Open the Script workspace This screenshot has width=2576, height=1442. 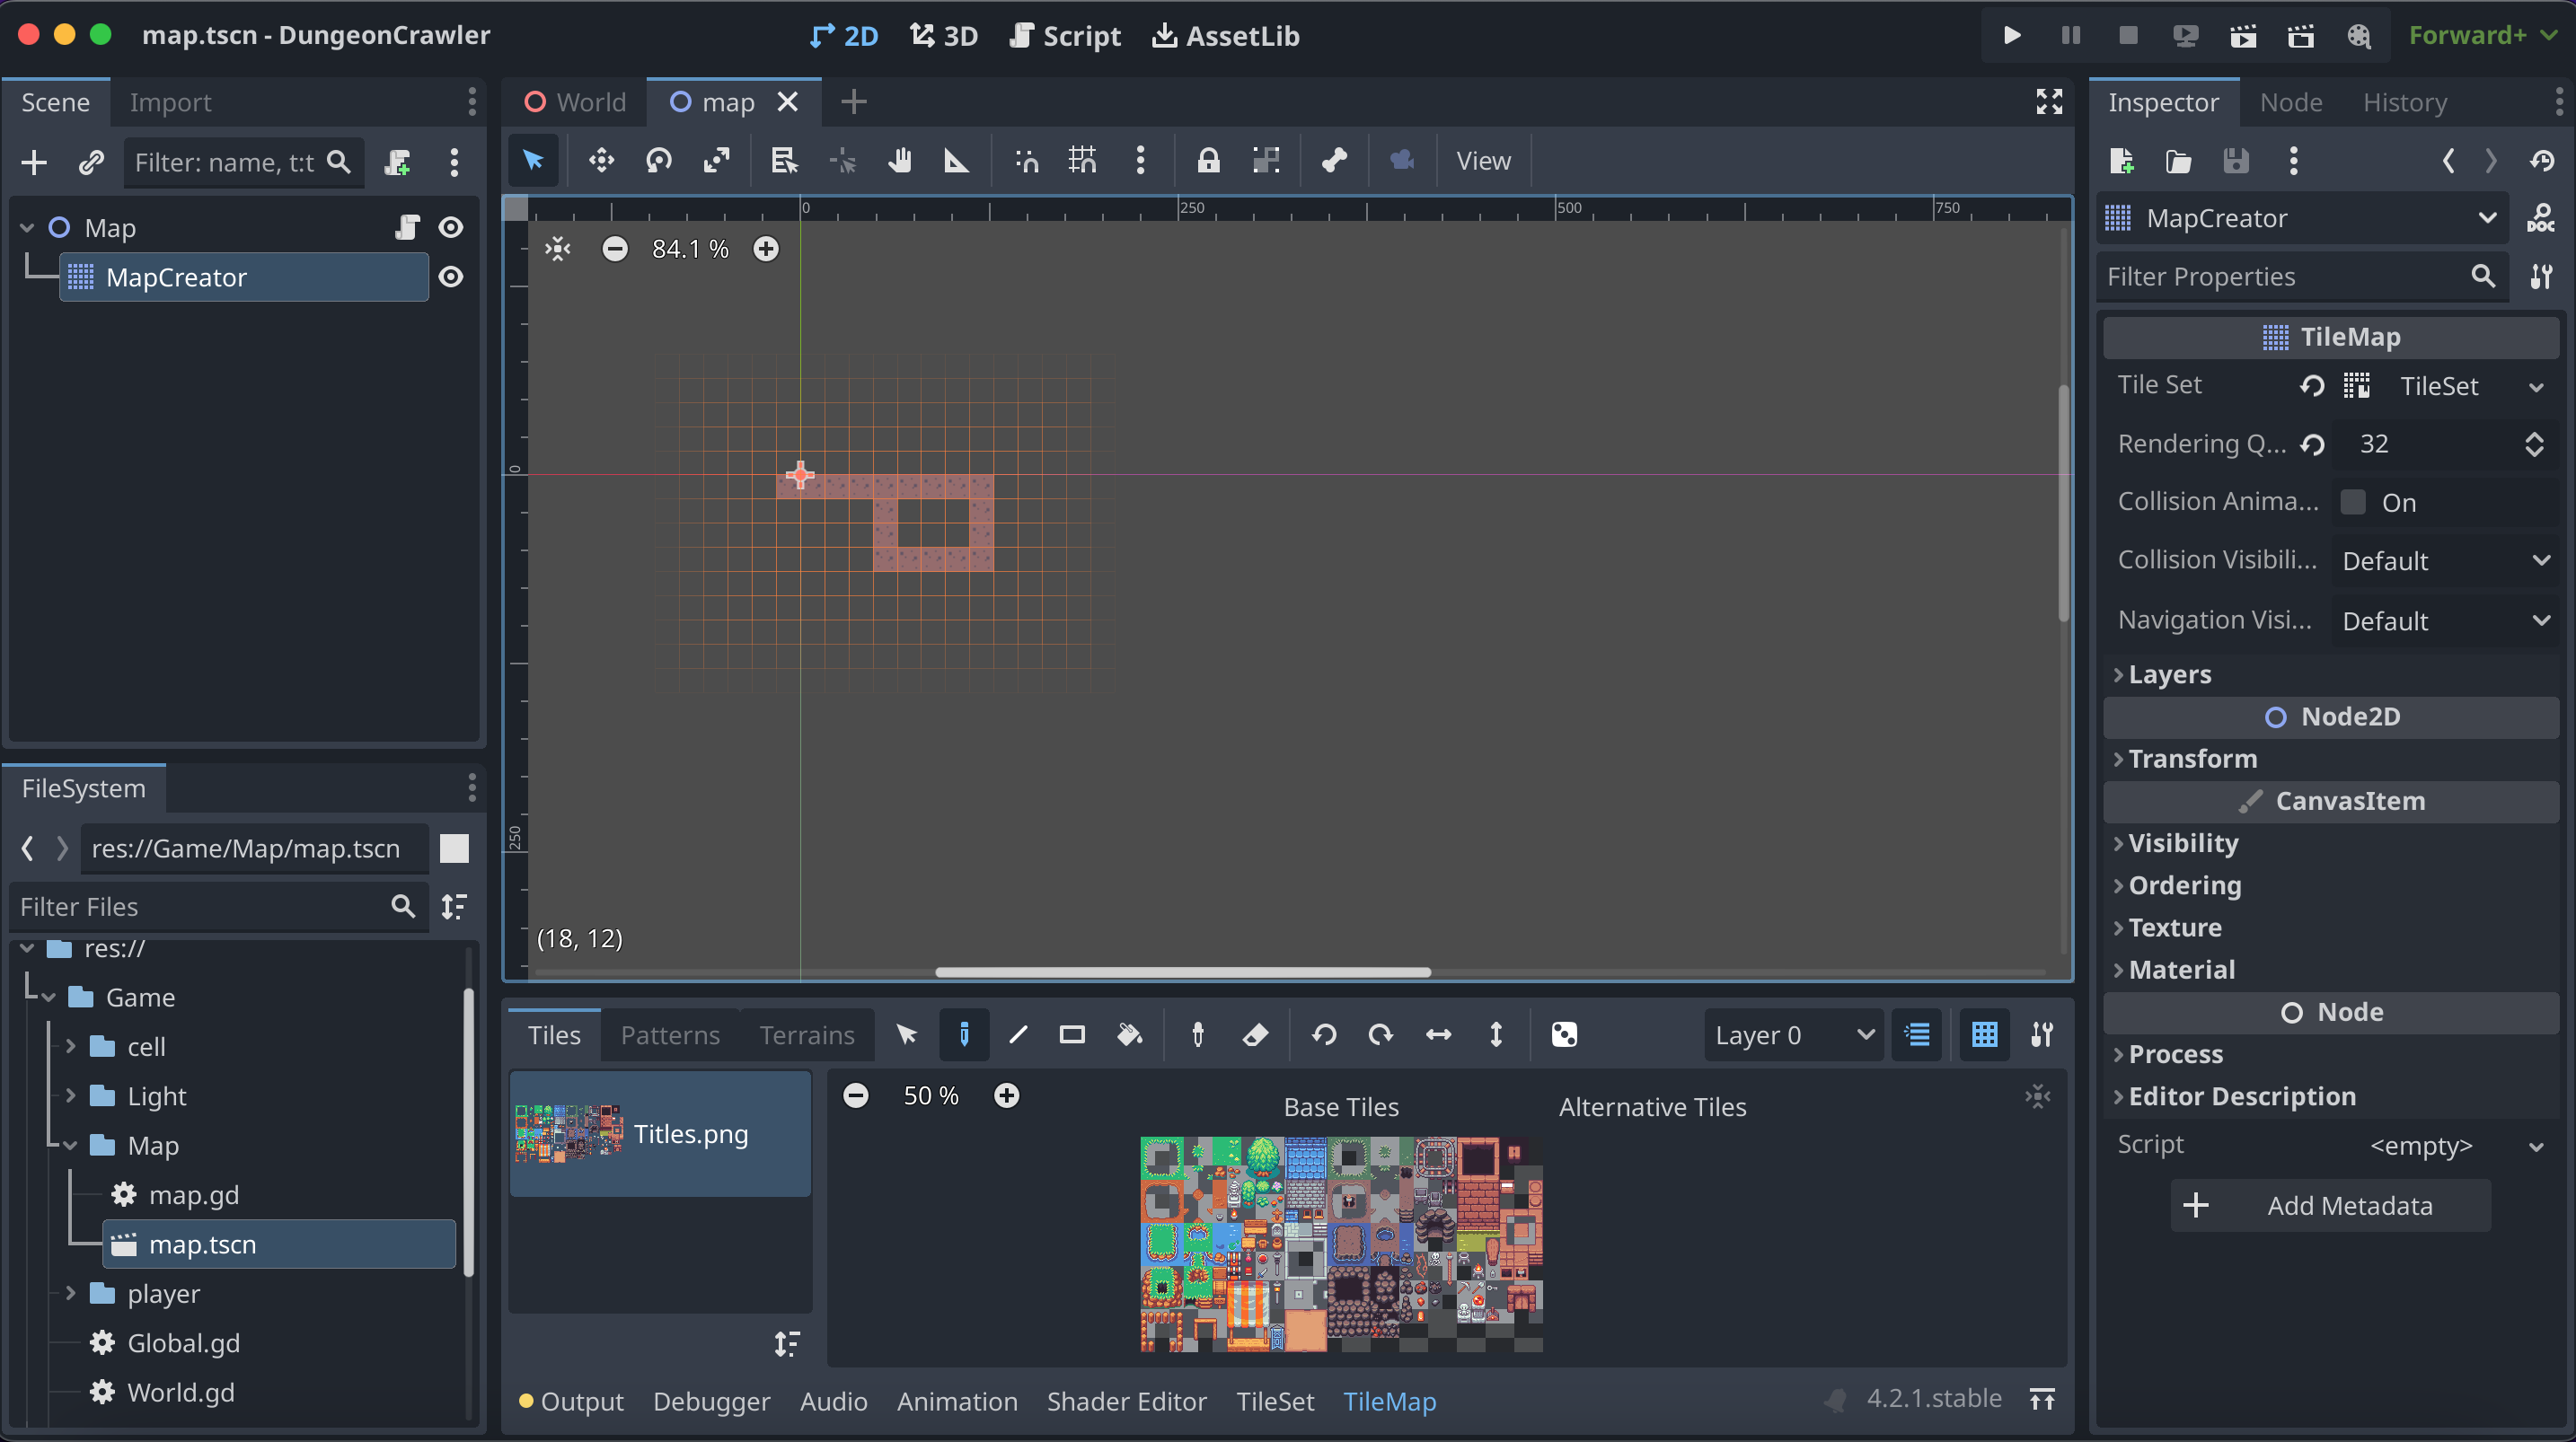coord(1064,36)
